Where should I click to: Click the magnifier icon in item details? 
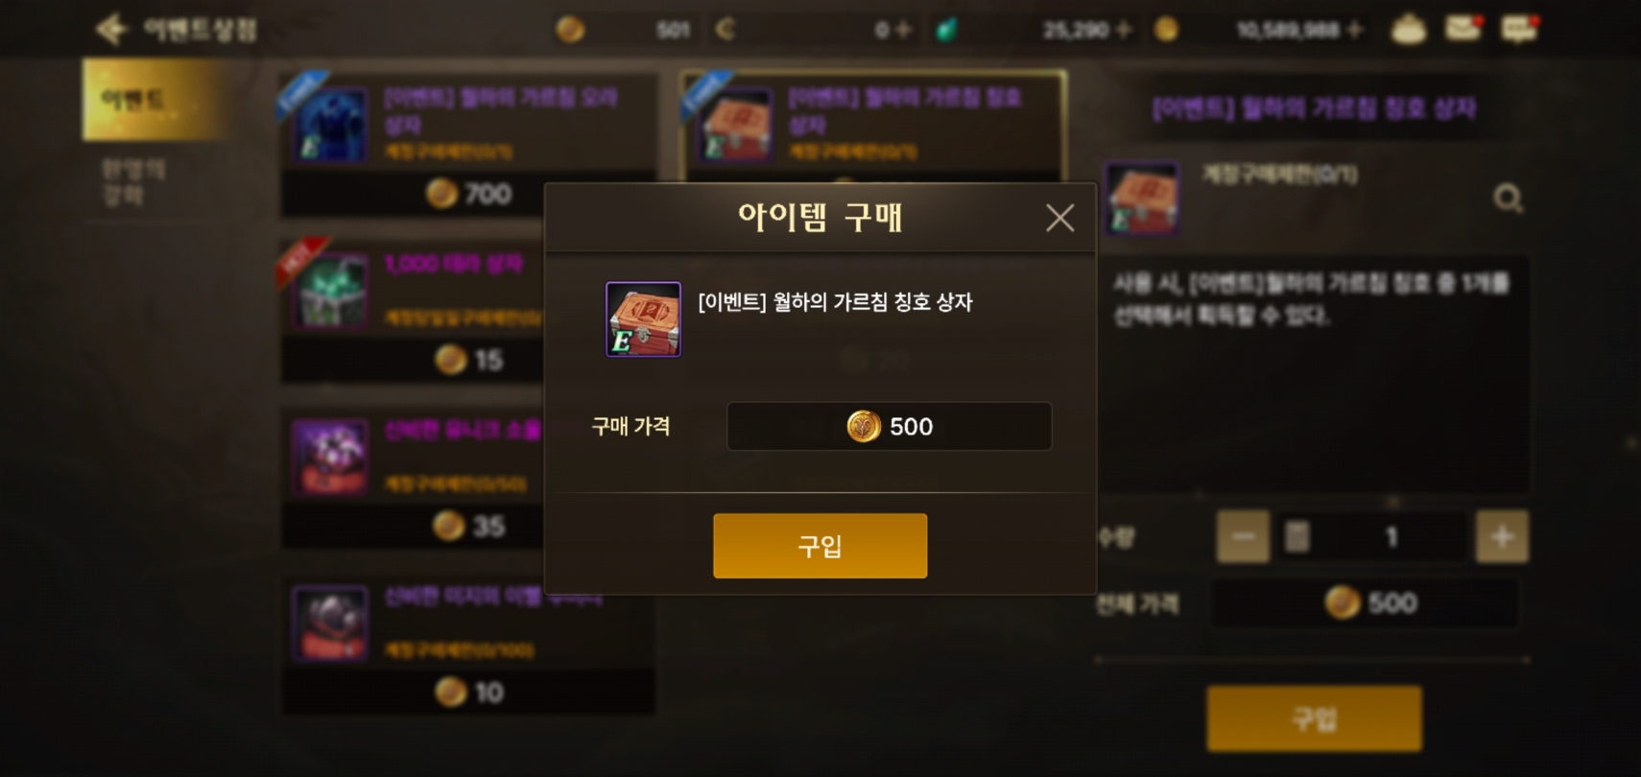(x=1508, y=199)
